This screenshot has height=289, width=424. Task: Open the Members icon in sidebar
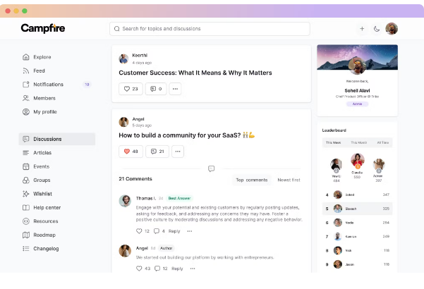tap(26, 98)
